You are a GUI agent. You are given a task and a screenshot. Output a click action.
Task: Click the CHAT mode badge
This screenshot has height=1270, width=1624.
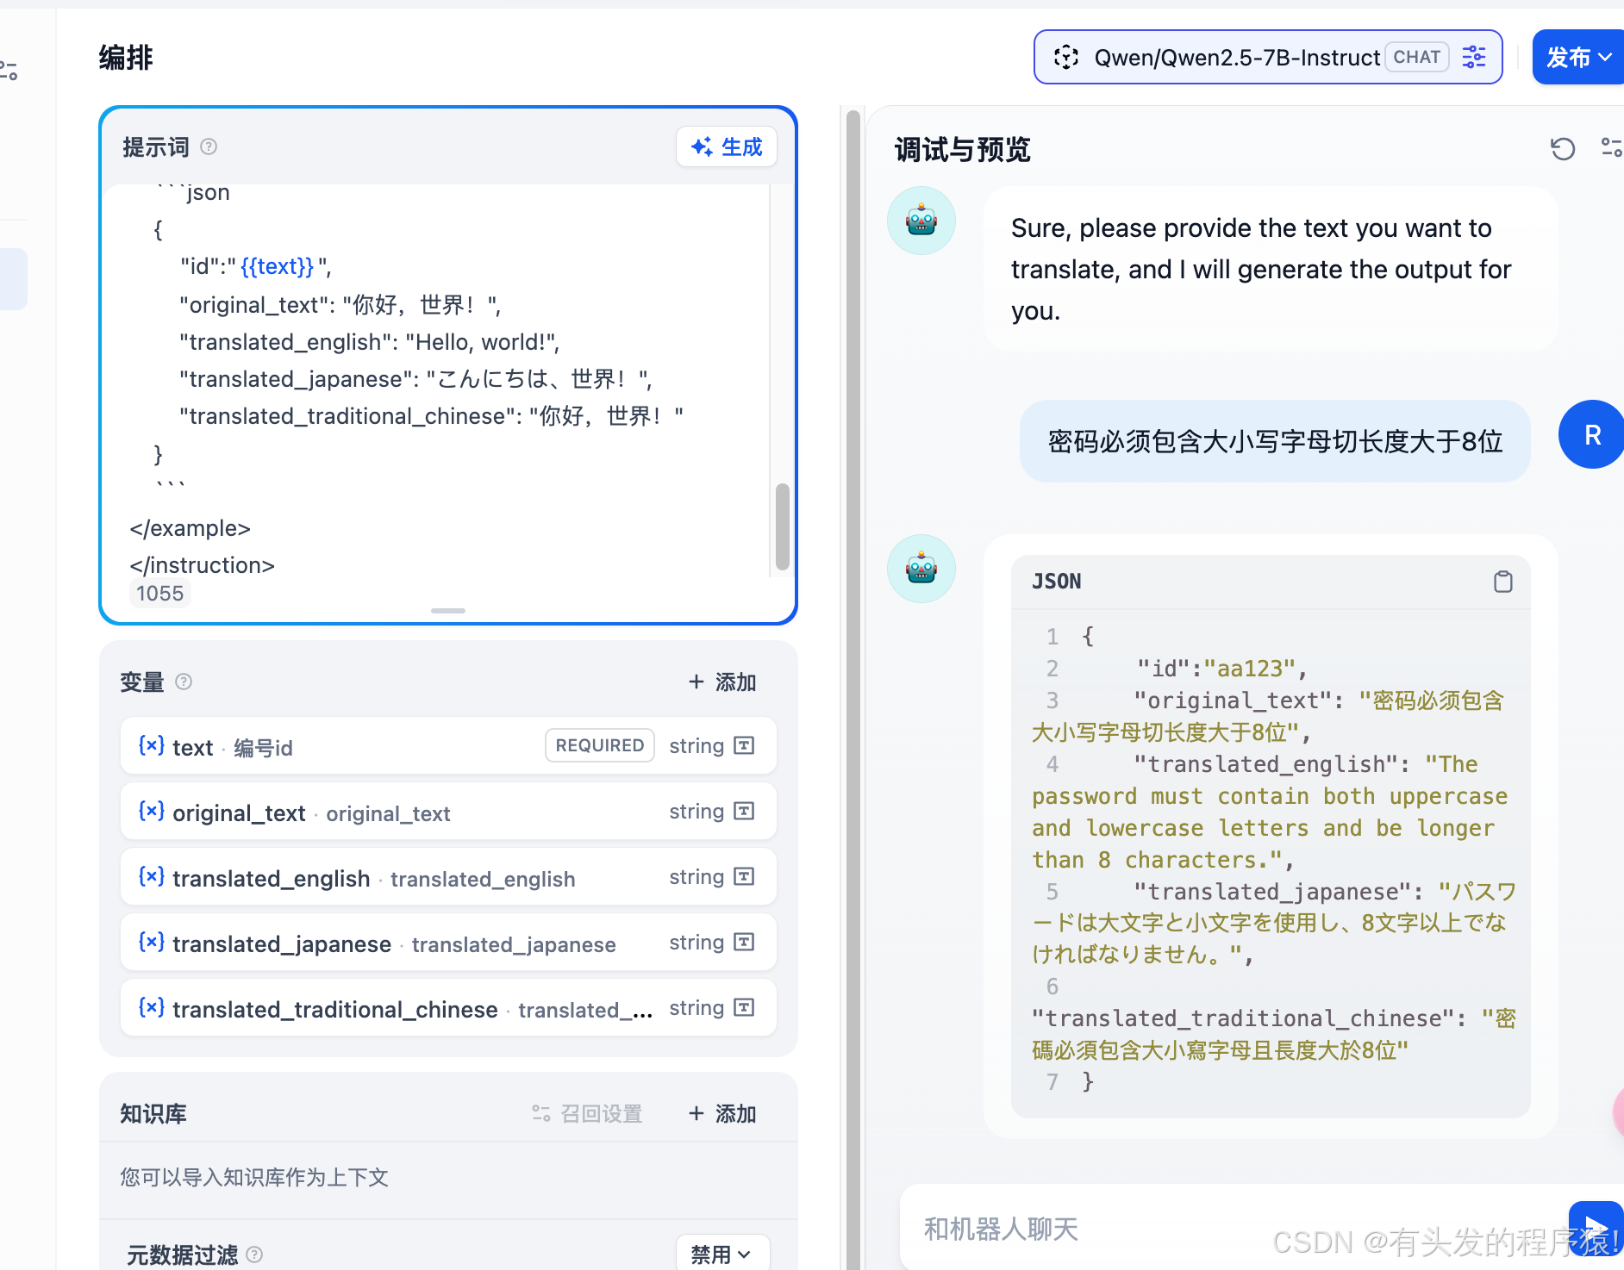pos(1416,57)
